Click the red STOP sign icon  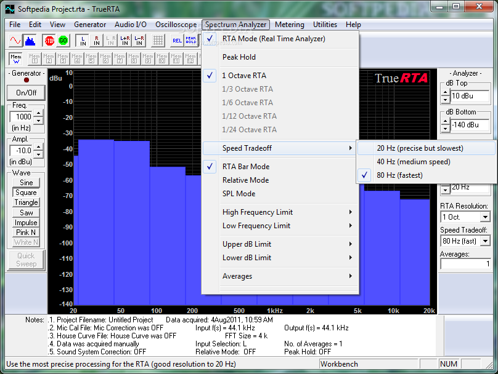pyautogui.click(x=49, y=41)
